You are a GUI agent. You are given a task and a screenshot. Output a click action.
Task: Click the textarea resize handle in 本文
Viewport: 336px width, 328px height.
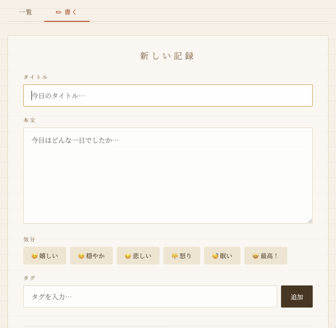(x=310, y=221)
